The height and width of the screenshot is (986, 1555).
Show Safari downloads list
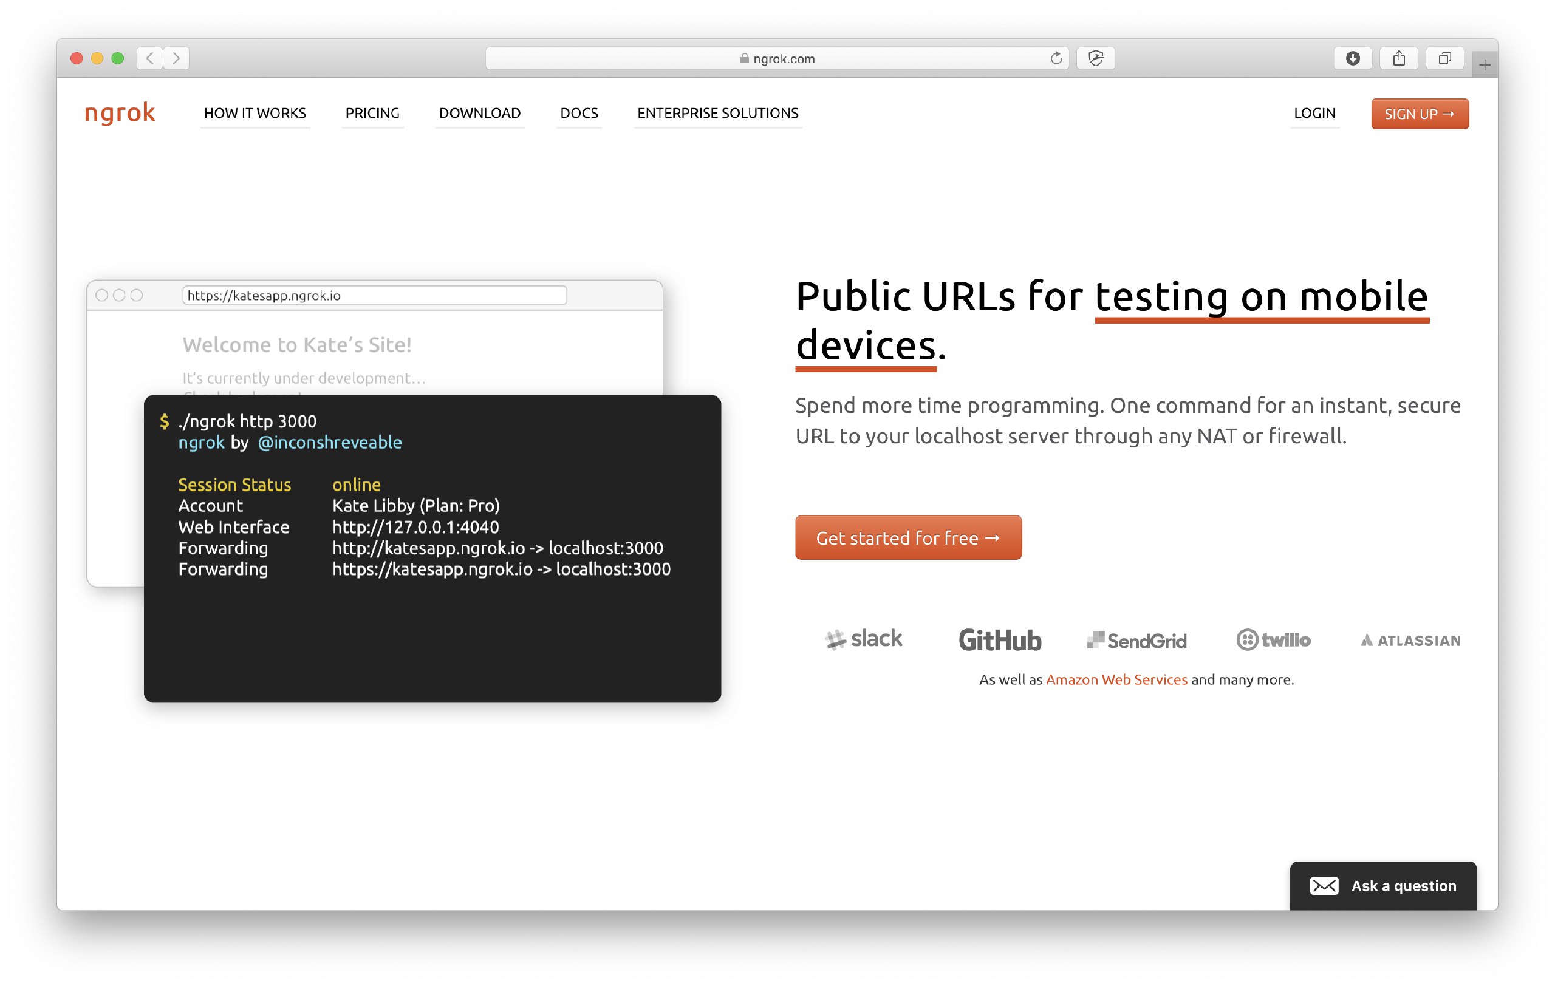tap(1353, 58)
